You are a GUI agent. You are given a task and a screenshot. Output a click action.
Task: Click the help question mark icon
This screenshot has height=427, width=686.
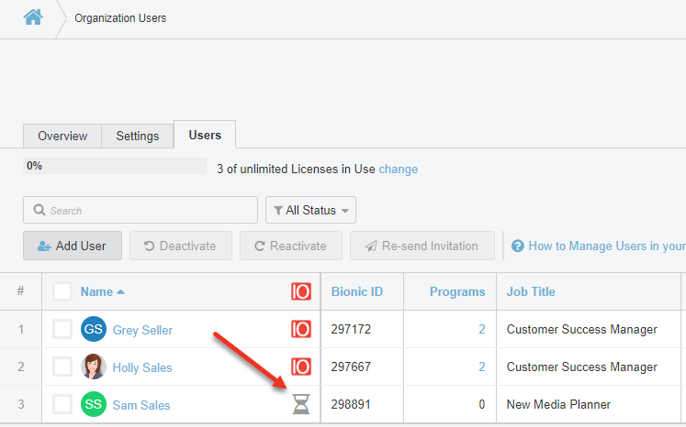pos(518,246)
